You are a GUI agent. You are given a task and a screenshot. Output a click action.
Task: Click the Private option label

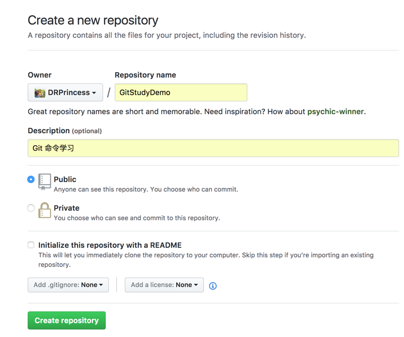pos(66,208)
